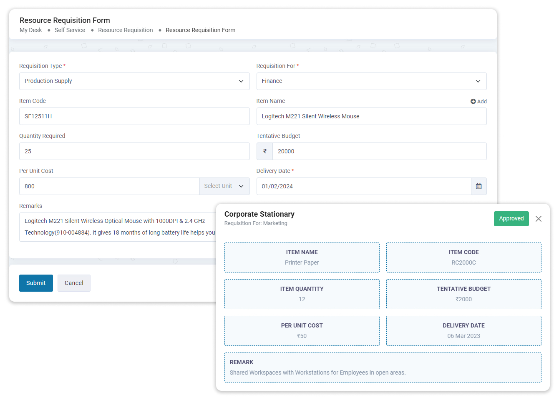Screen dimensions: 559x400
Task: Click the Approved status badge
Action: 511,219
